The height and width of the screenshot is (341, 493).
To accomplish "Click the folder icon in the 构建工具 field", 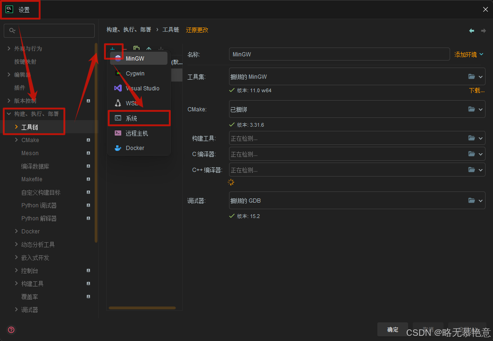I will point(471,138).
